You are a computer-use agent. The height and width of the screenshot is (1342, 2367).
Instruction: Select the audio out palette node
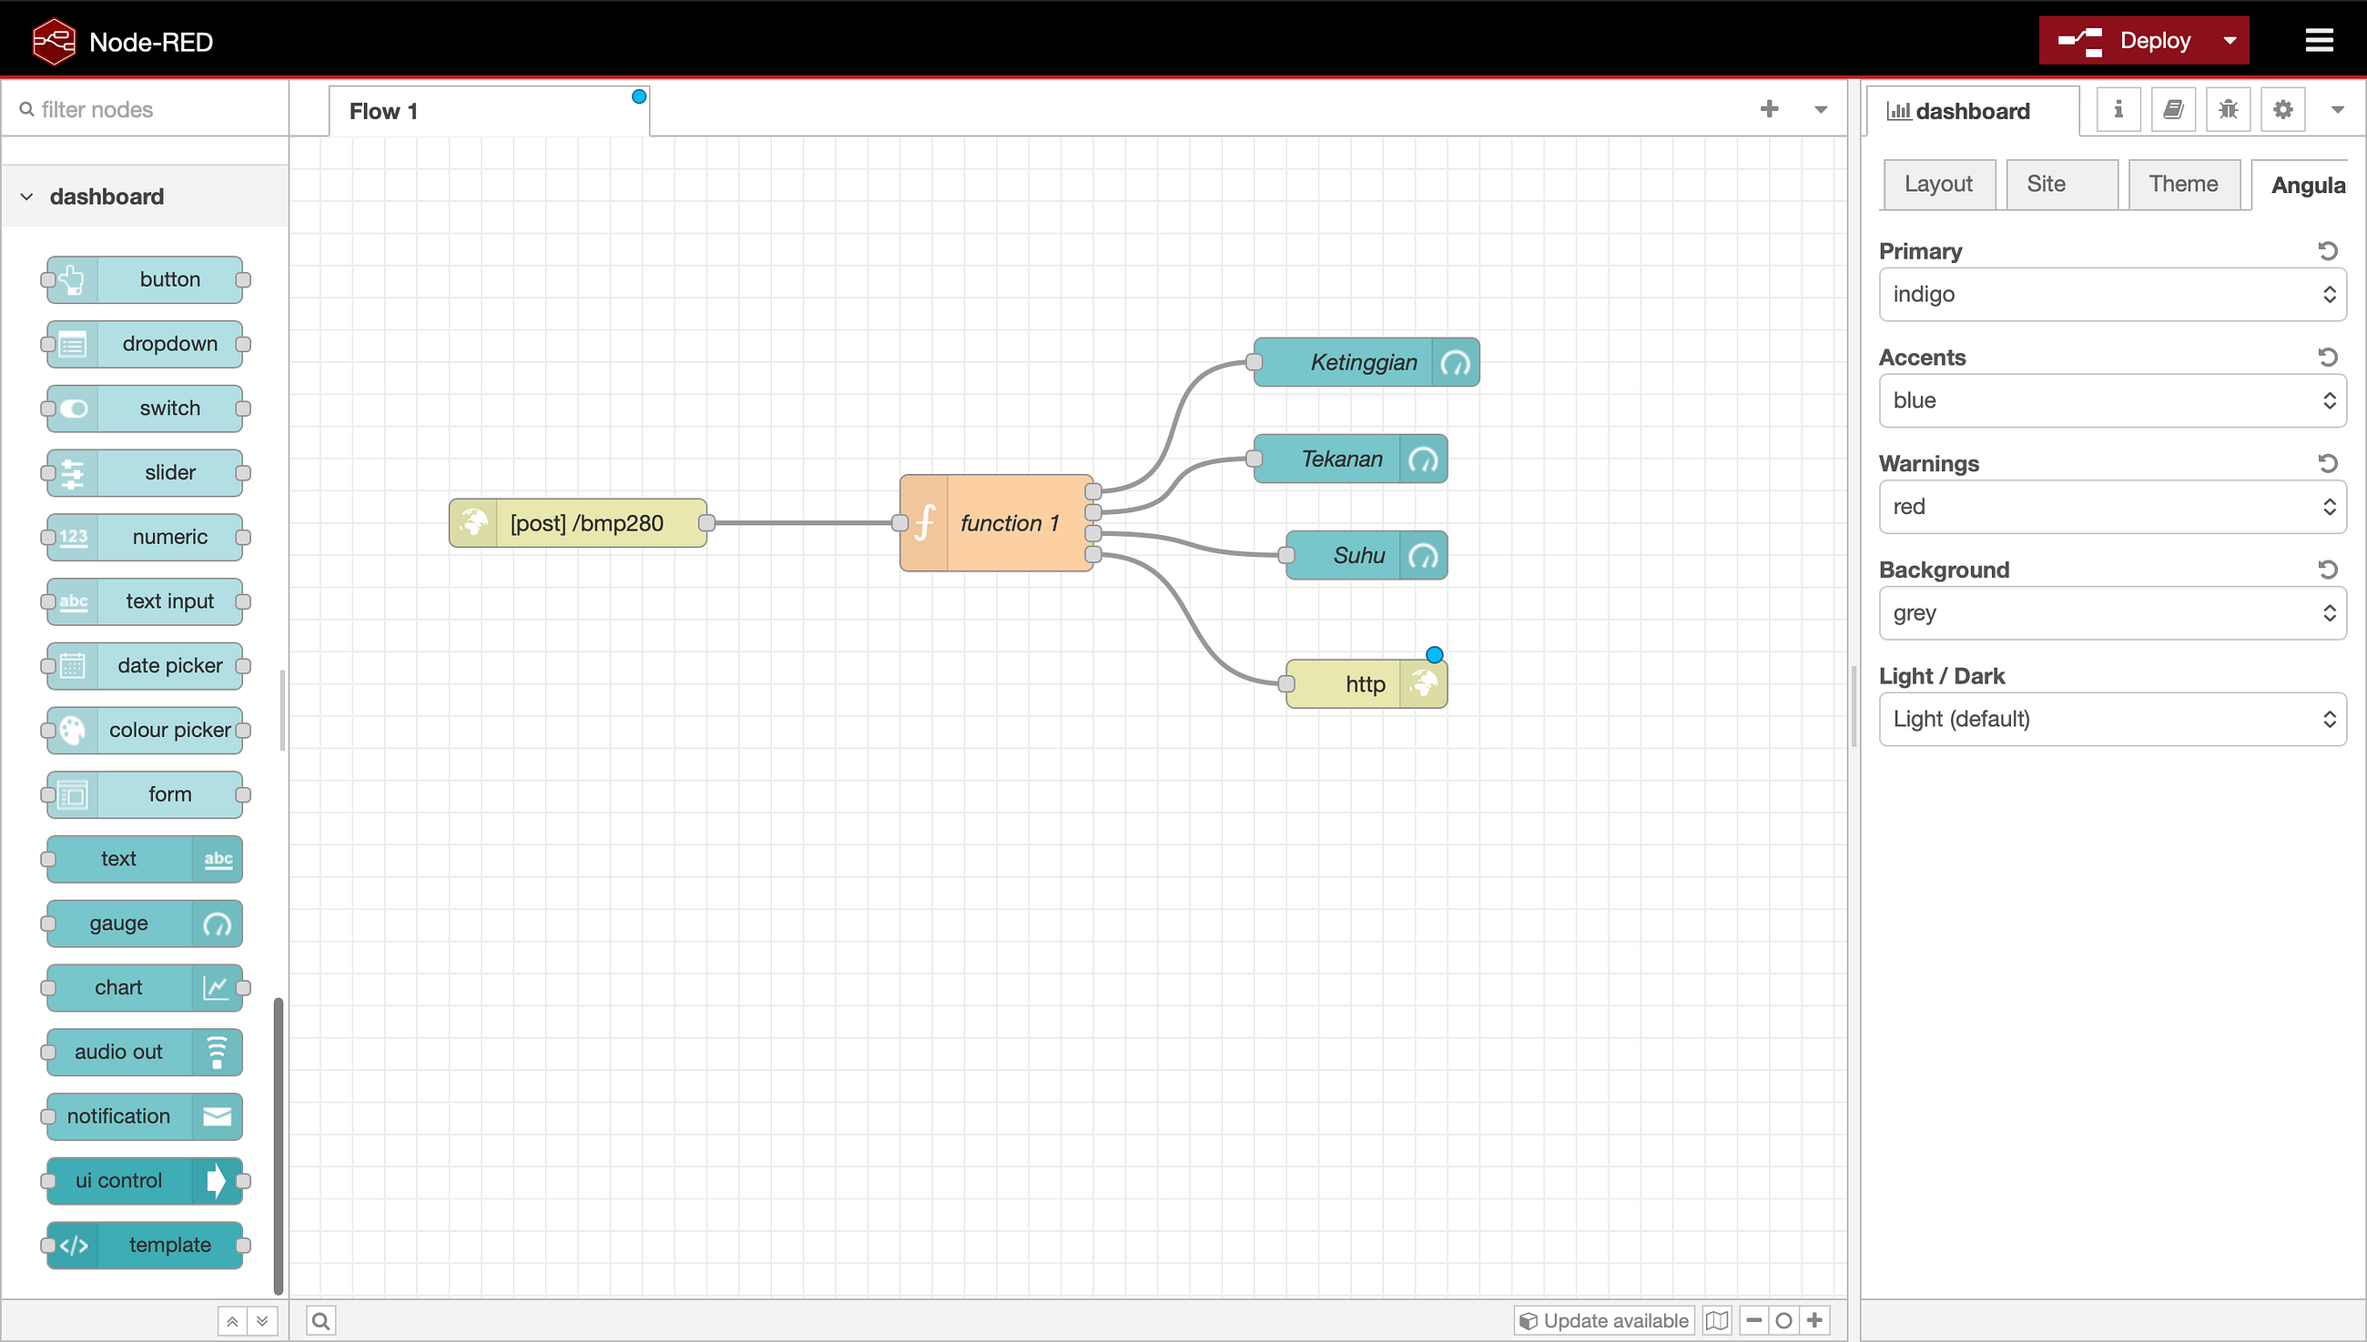coord(145,1052)
